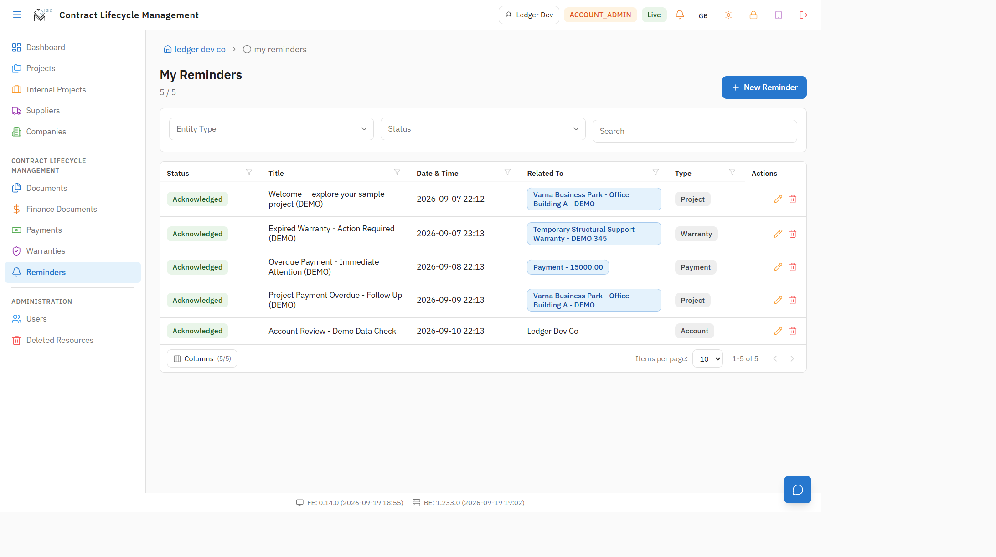Click the orange lock icon in header
The height and width of the screenshot is (557, 996).
pos(753,15)
